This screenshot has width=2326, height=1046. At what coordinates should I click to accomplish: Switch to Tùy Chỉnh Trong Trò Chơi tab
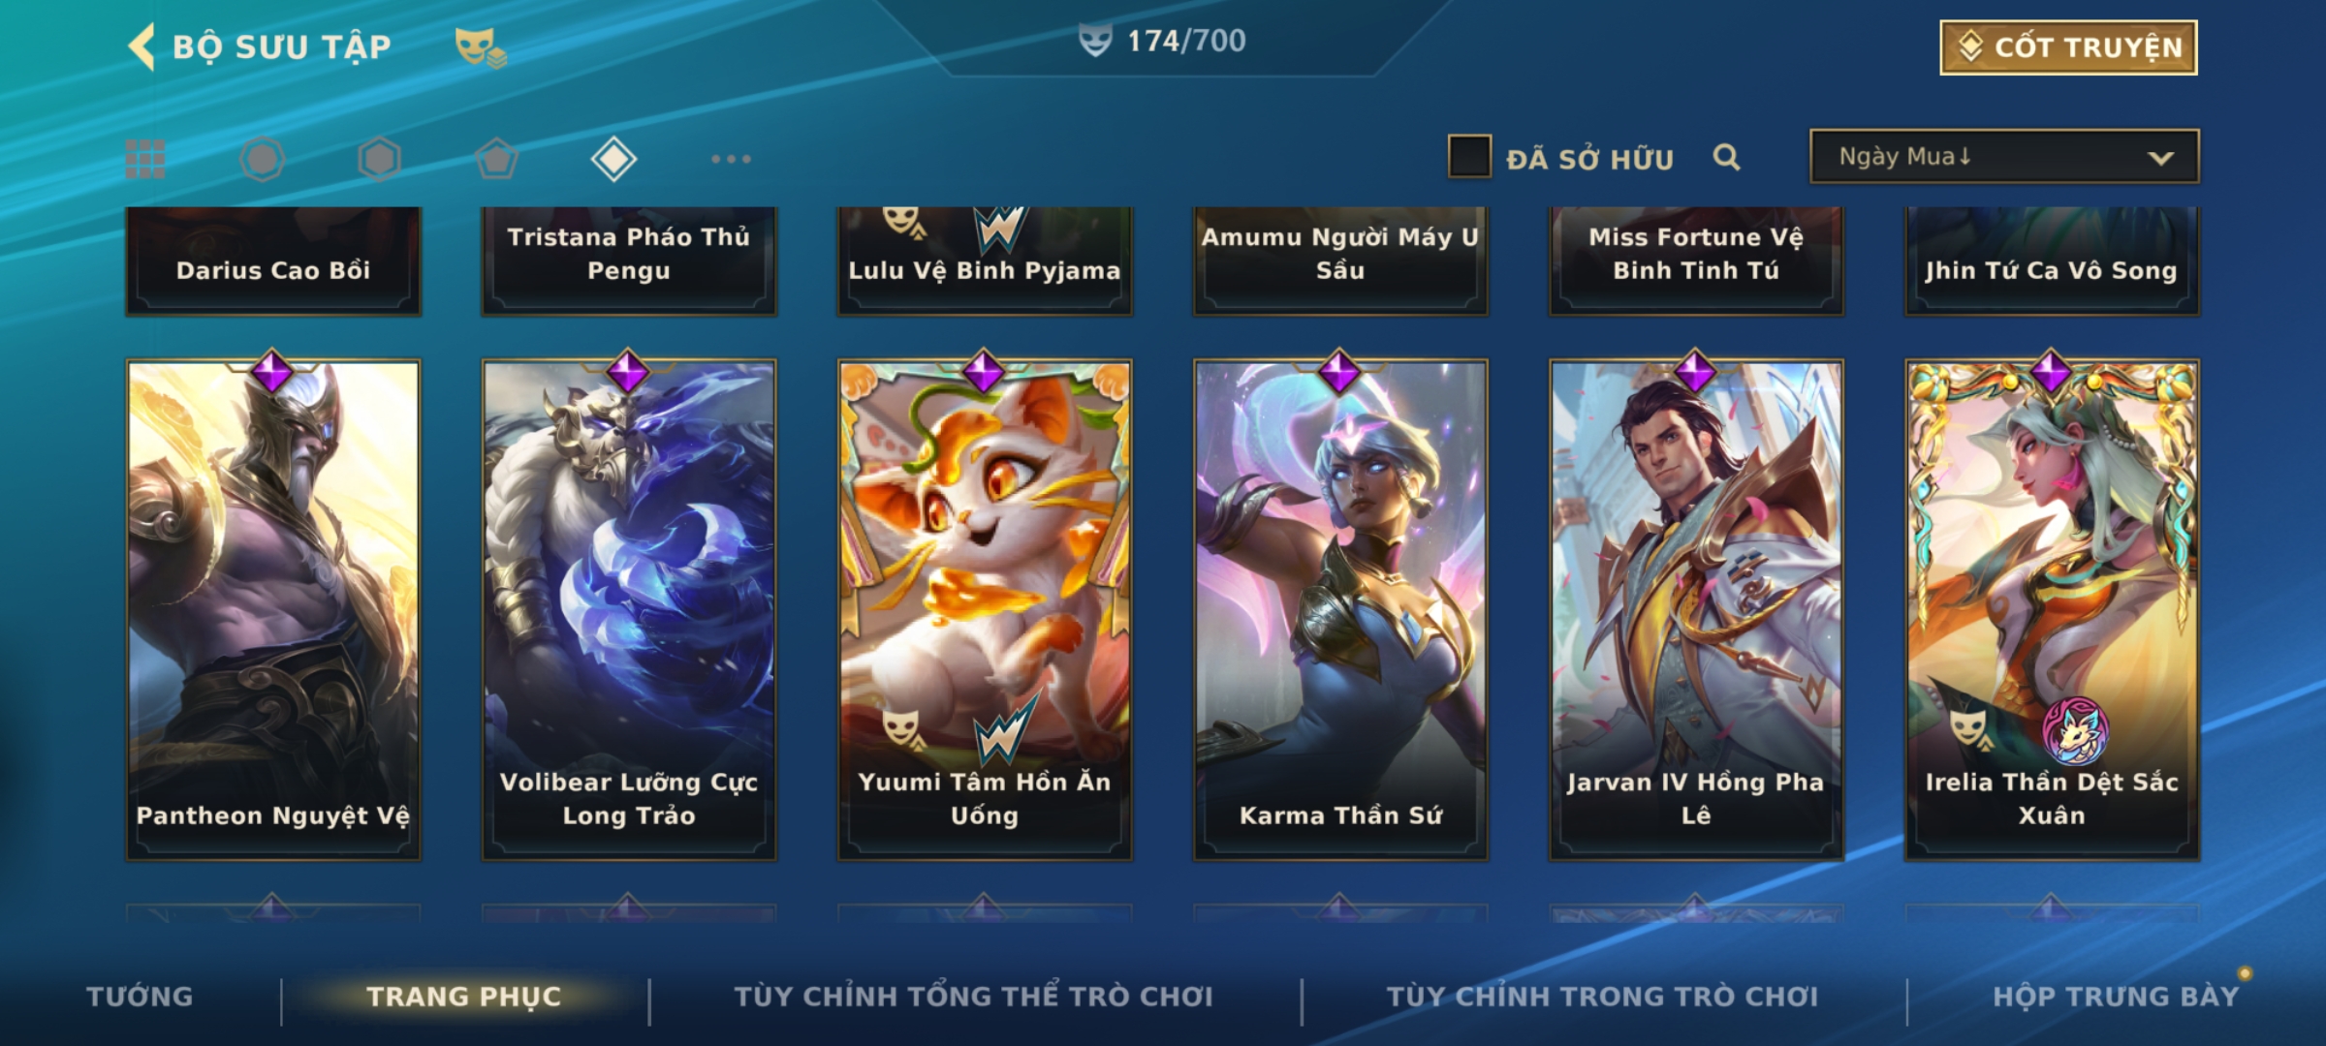point(1602,996)
